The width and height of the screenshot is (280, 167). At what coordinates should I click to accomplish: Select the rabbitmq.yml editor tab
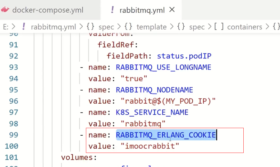(x=142, y=10)
